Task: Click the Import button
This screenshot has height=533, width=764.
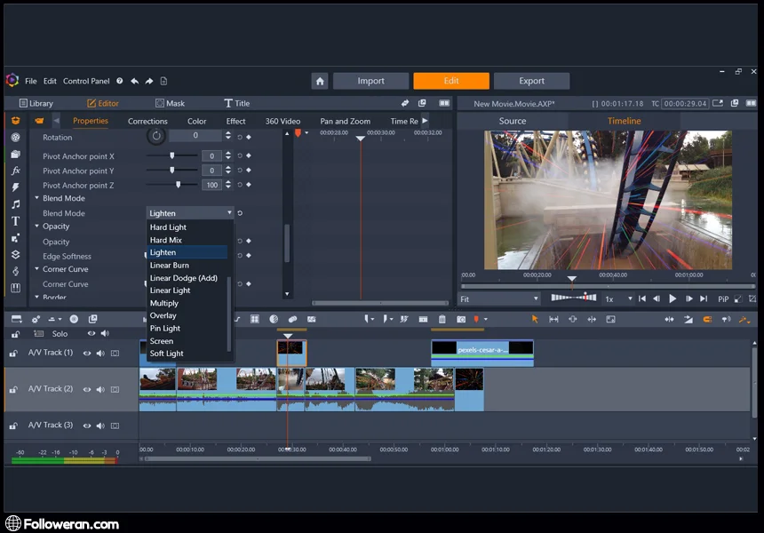Action: click(370, 81)
